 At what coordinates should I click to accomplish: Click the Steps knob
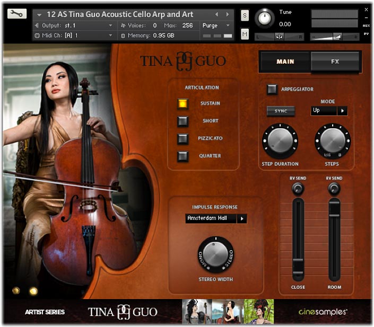pyautogui.click(x=333, y=140)
